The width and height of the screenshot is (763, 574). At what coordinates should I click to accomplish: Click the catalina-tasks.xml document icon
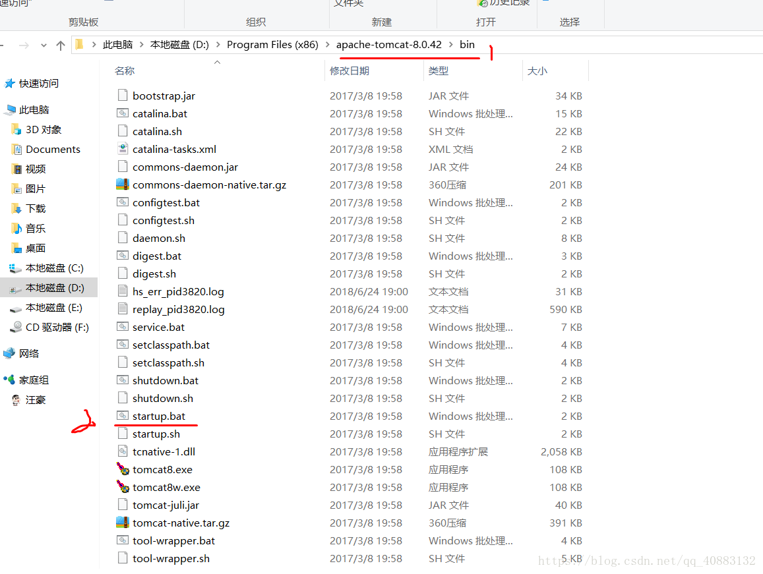click(123, 149)
